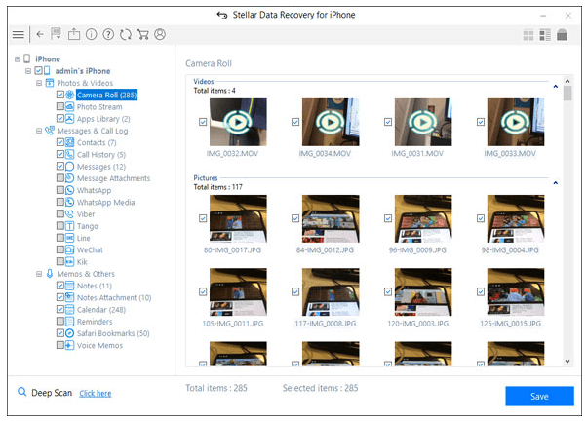Click the export/upload toolbar icon

74,34
